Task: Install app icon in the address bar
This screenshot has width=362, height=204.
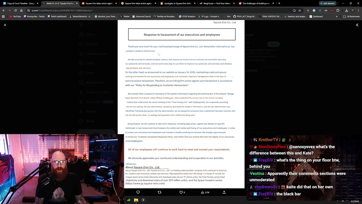Action: pos(294,10)
